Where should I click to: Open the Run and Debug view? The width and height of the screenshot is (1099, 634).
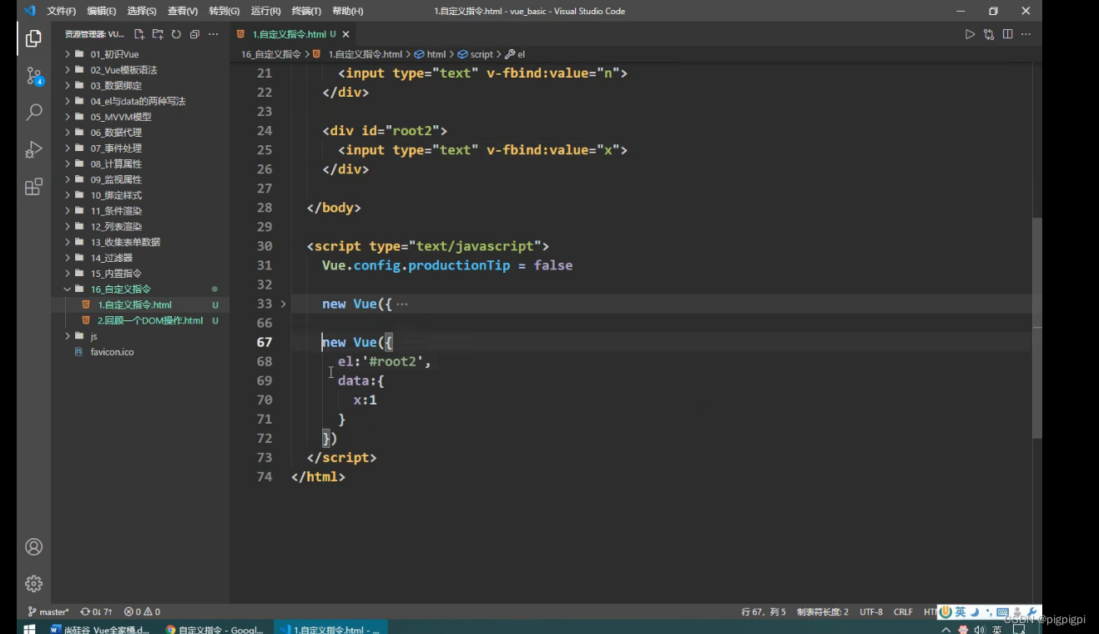click(x=33, y=149)
